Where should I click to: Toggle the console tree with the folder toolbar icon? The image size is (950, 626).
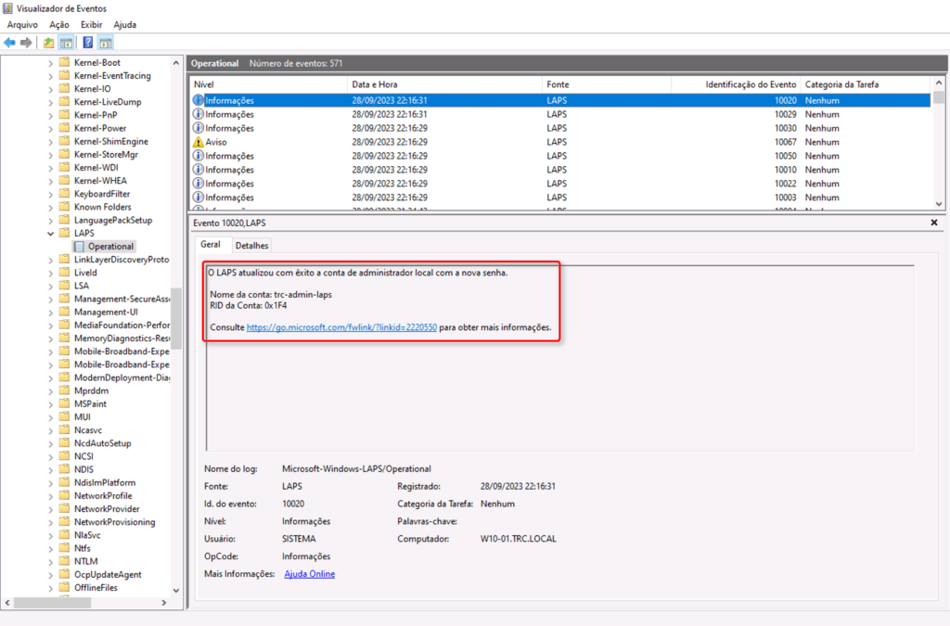(x=48, y=42)
